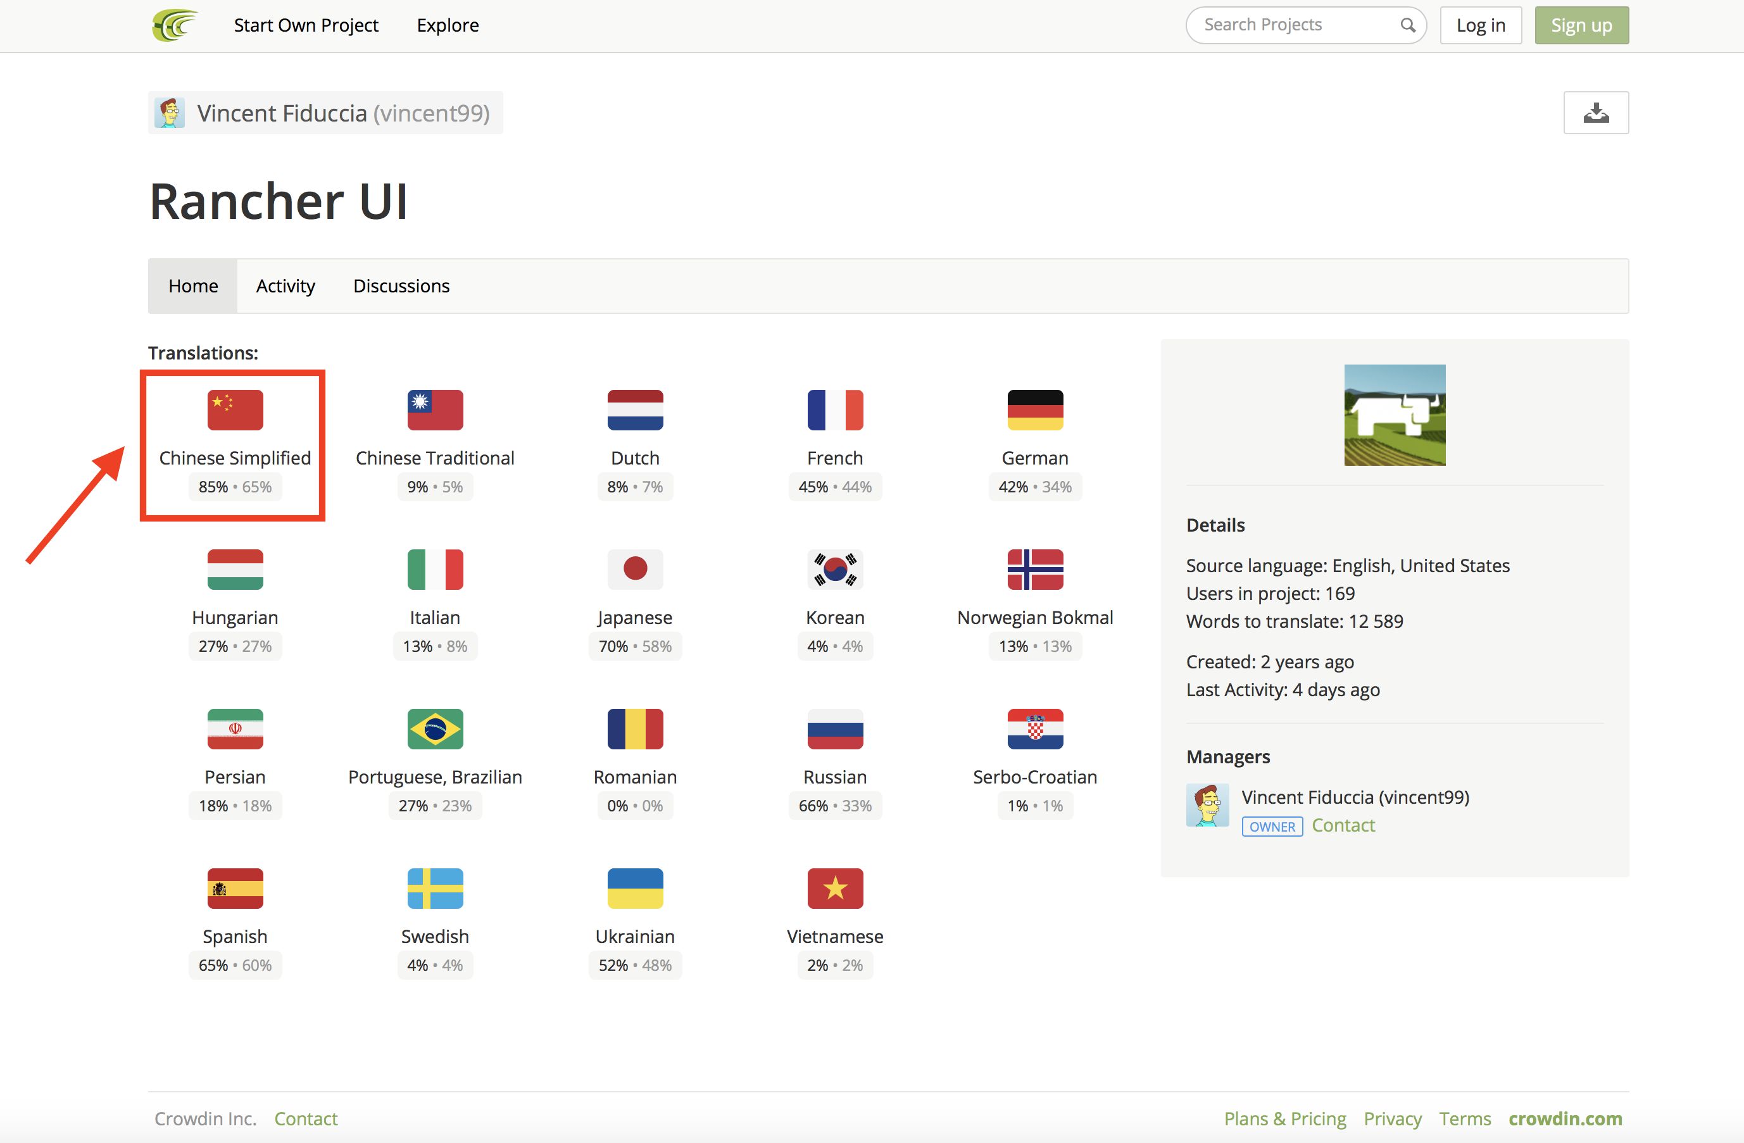Open the Korean flag icon
This screenshot has height=1143, width=1744.
click(x=836, y=570)
